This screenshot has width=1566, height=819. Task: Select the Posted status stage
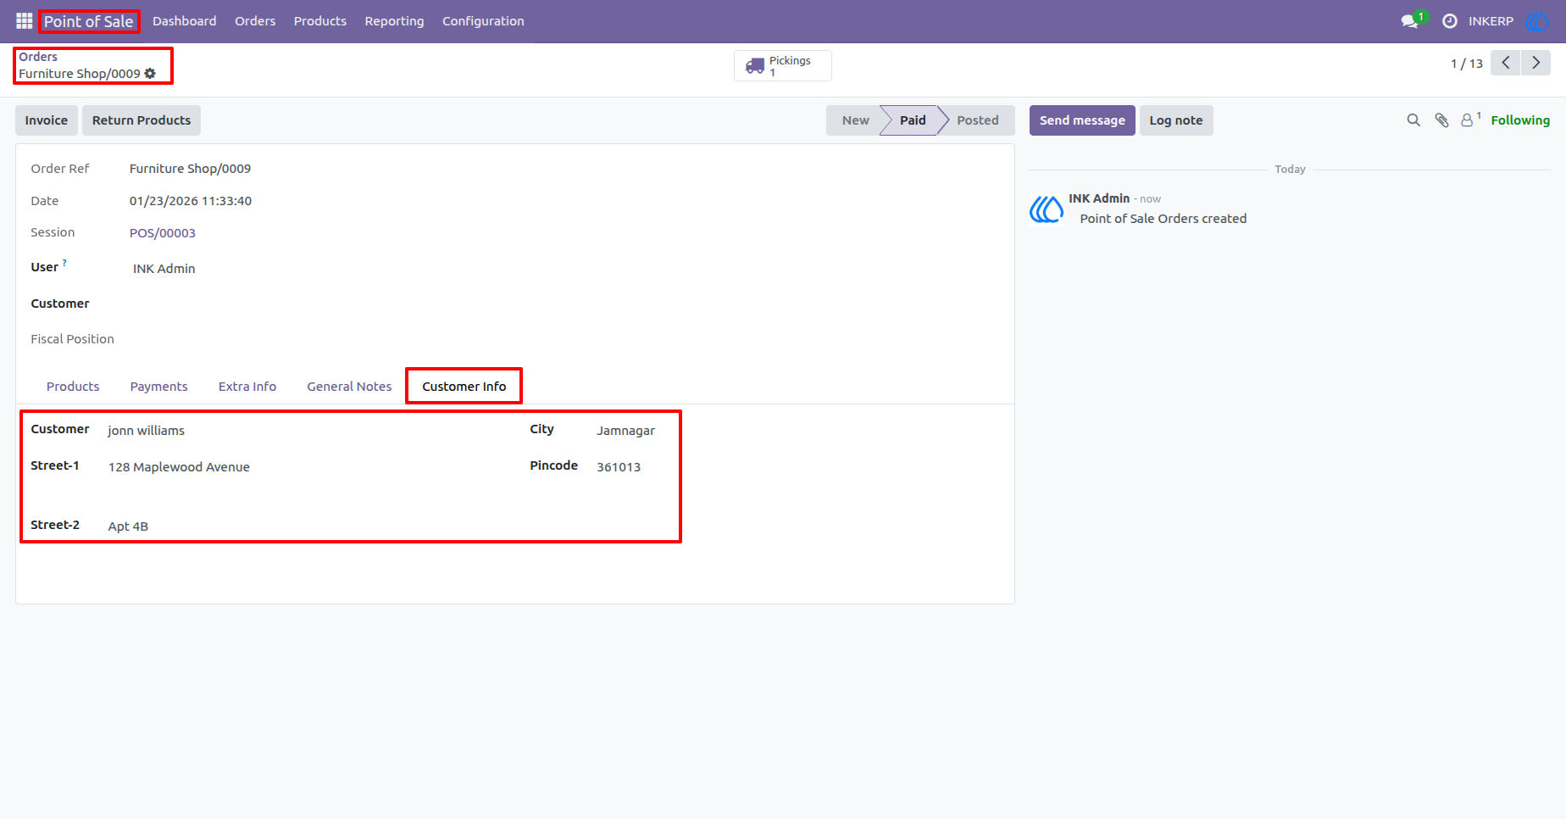tap(977, 120)
